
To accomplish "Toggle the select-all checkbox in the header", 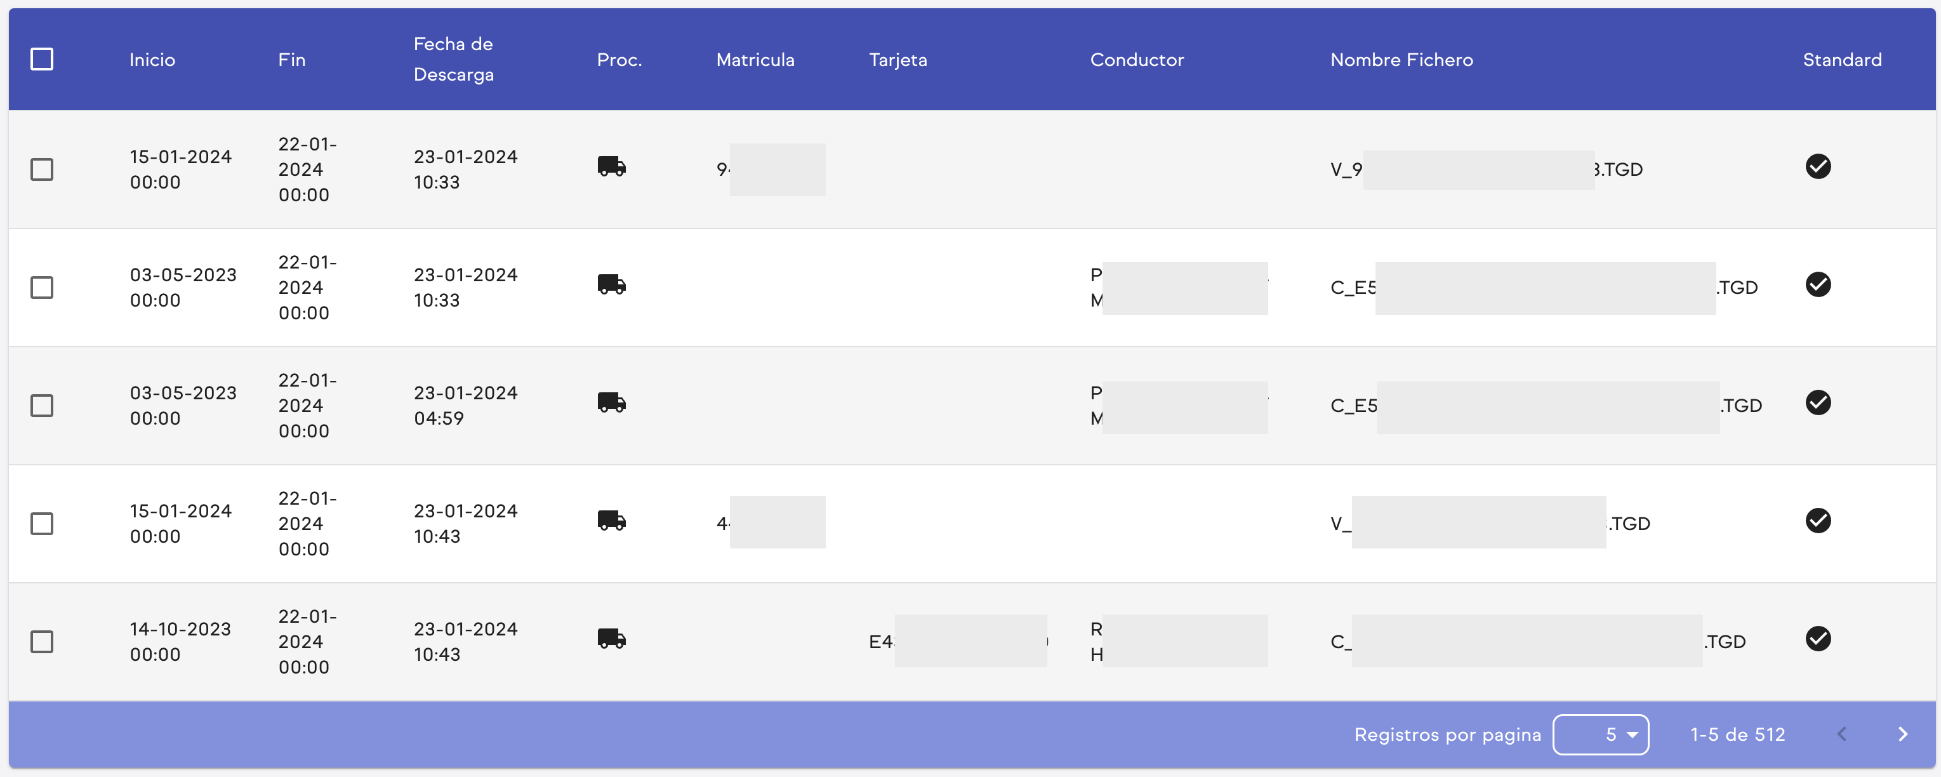I will pos(42,58).
